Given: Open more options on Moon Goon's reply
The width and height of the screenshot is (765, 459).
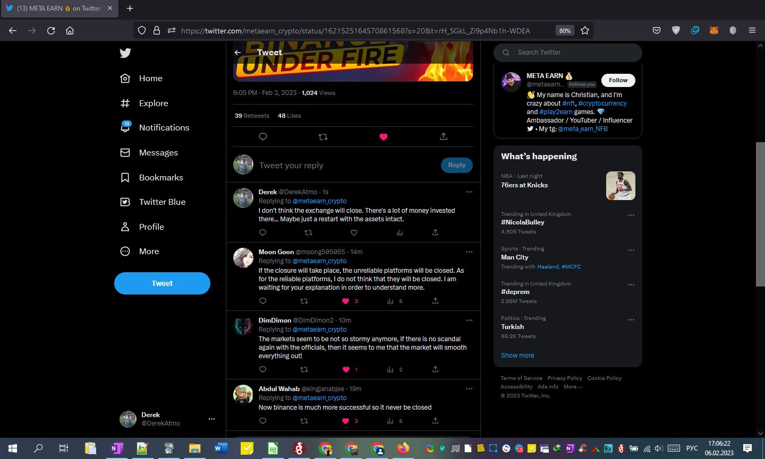Looking at the screenshot, I should 469,252.
